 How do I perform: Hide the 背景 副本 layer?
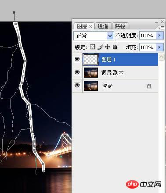click(77, 72)
